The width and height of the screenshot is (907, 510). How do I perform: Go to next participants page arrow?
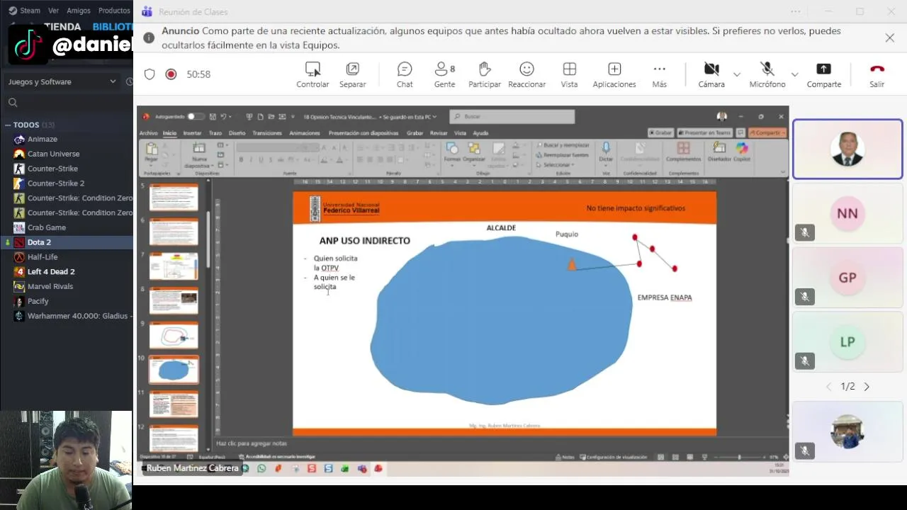[867, 387]
